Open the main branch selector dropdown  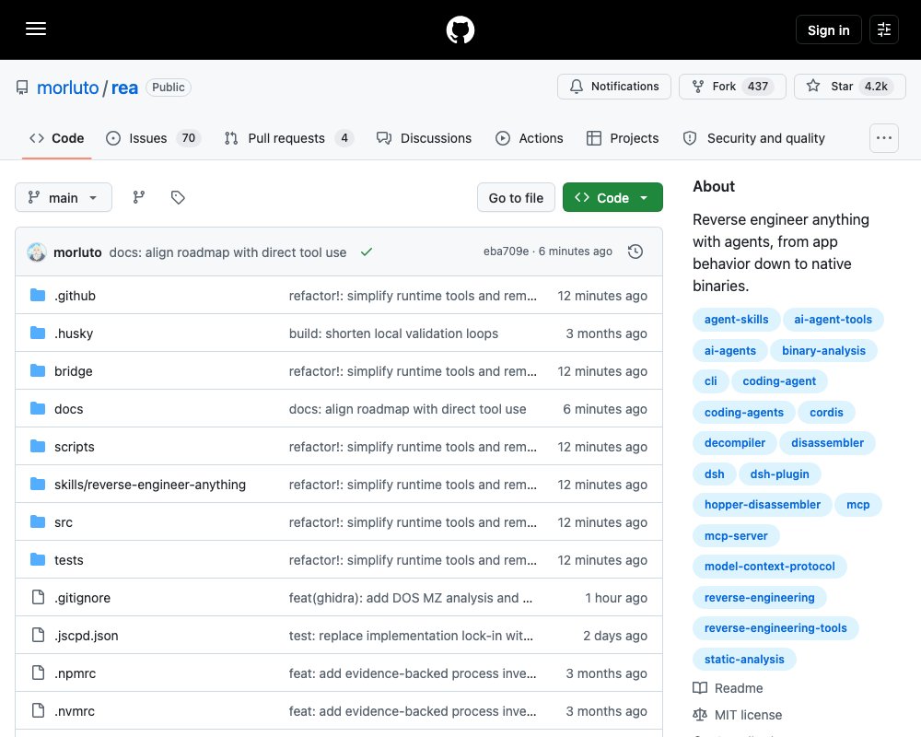coord(64,197)
